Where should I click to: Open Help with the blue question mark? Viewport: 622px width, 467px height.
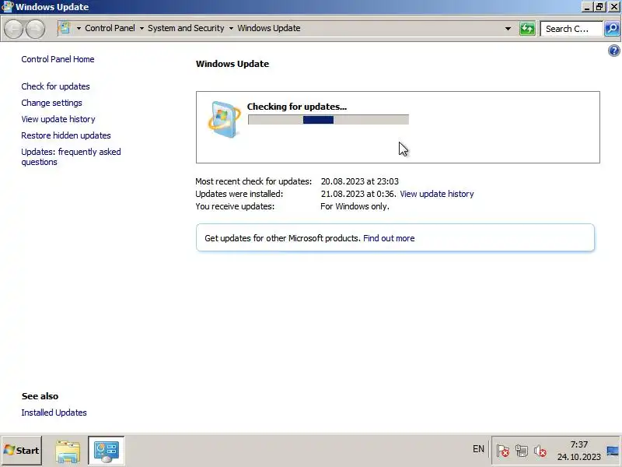coord(613,51)
